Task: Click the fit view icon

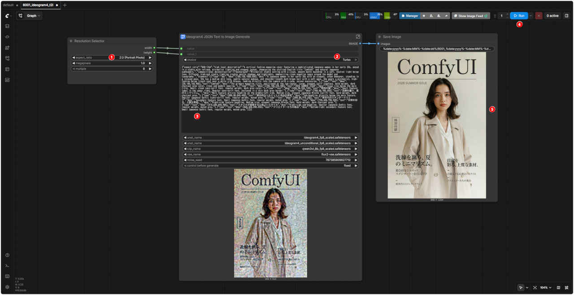Action: pos(535,287)
